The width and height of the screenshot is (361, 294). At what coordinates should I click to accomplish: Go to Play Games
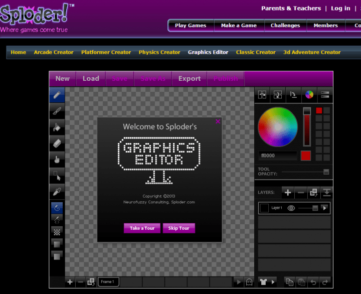click(191, 26)
